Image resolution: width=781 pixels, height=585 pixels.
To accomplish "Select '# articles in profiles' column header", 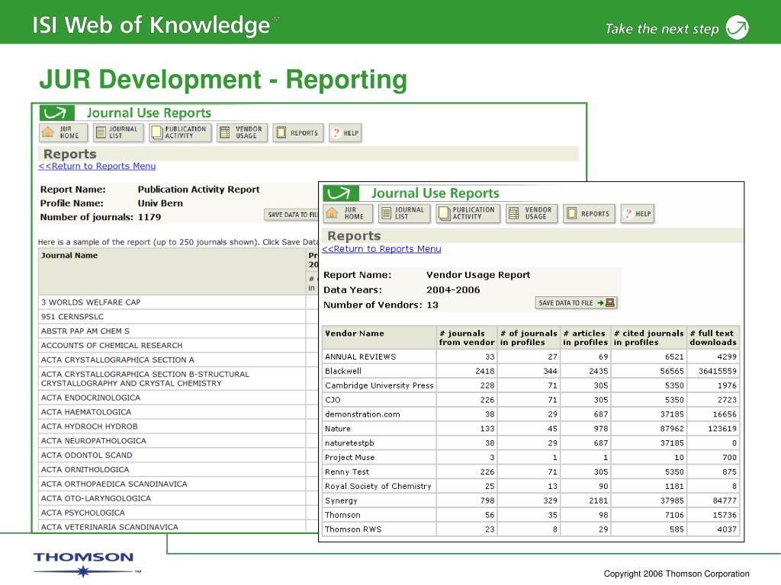I will coord(585,337).
